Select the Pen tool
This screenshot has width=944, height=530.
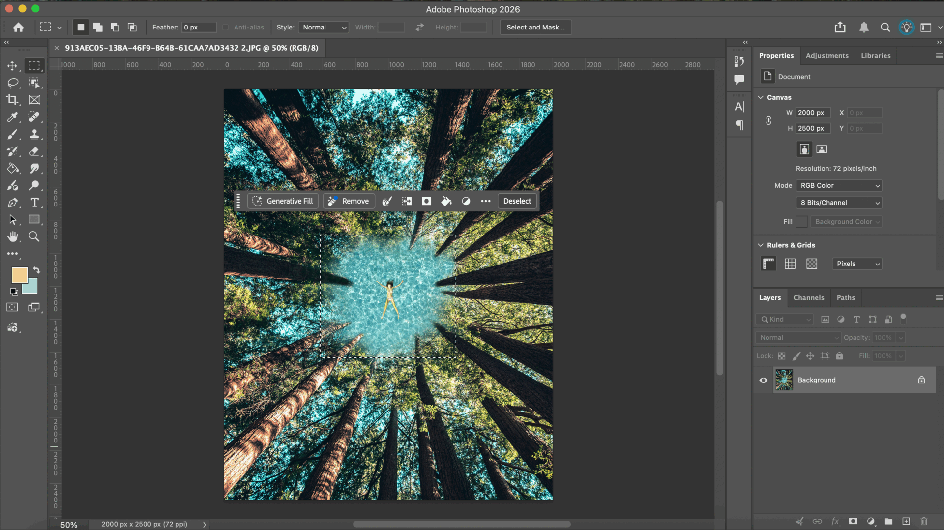click(12, 203)
